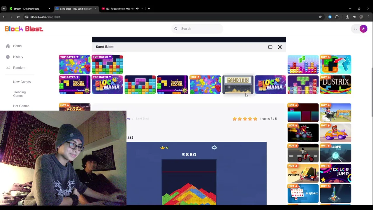Rate the game with the third star

245,119
